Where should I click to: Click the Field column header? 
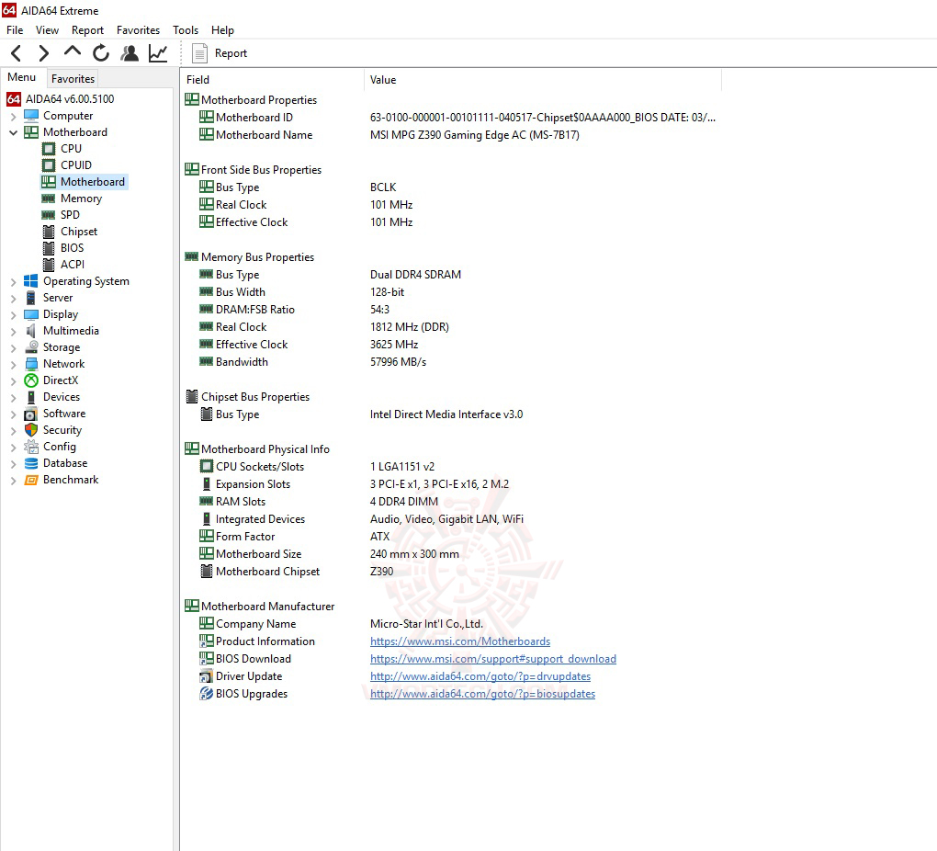273,80
